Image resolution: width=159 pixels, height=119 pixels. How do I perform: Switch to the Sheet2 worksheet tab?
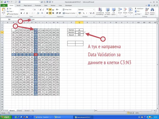click(19, 111)
